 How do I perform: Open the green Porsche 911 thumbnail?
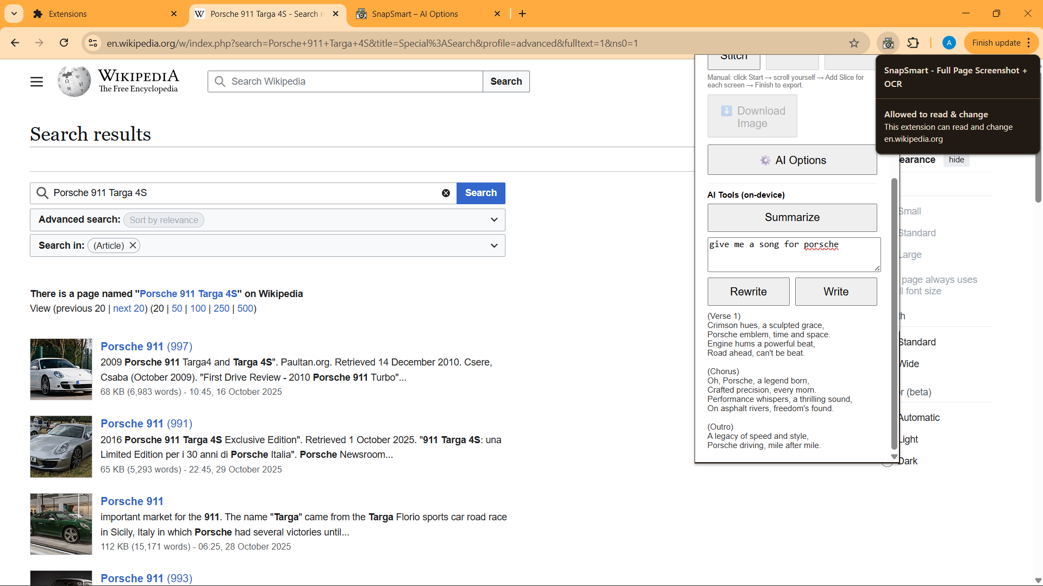point(61,524)
